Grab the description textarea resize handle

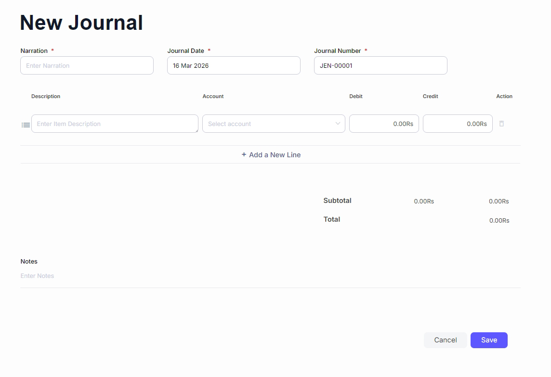(x=196, y=130)
